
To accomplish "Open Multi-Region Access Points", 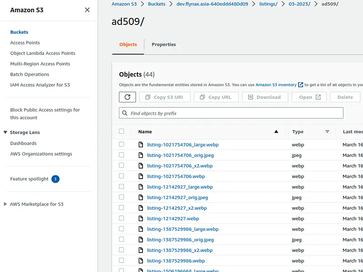I will point(40,64).
